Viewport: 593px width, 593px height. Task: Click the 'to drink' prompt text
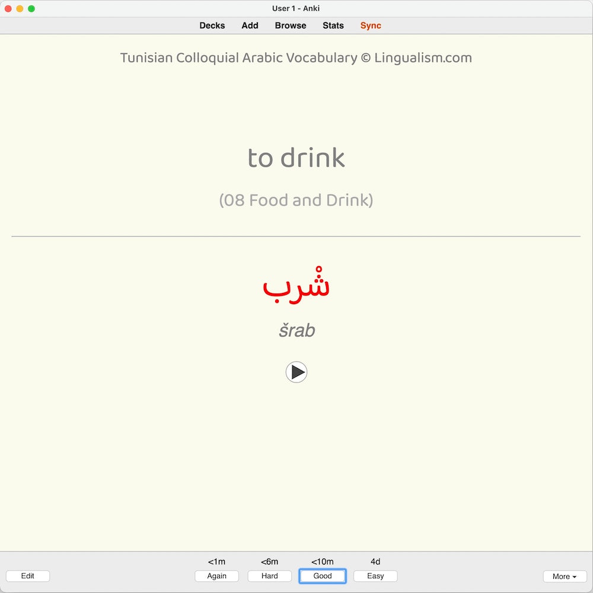coord(296,157)
